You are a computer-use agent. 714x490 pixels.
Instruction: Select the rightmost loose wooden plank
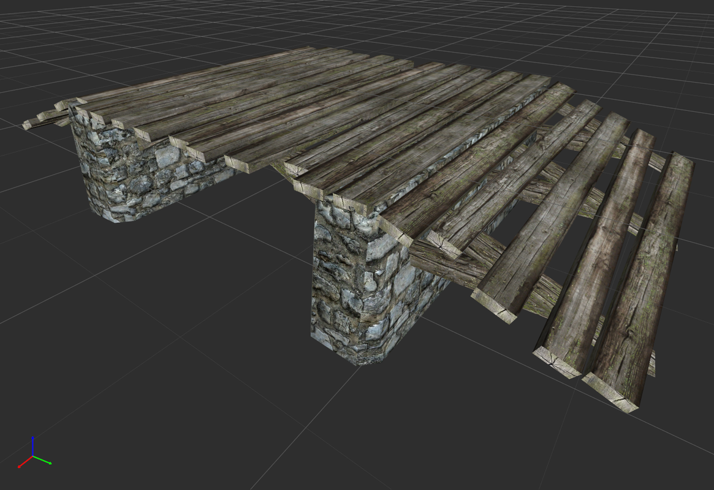(640, 282)
